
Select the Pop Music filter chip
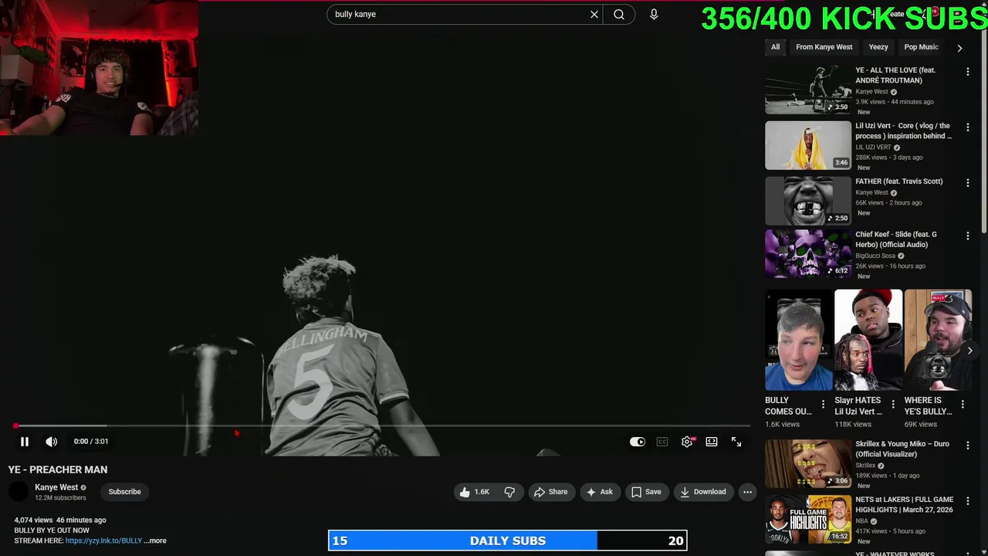921,47
